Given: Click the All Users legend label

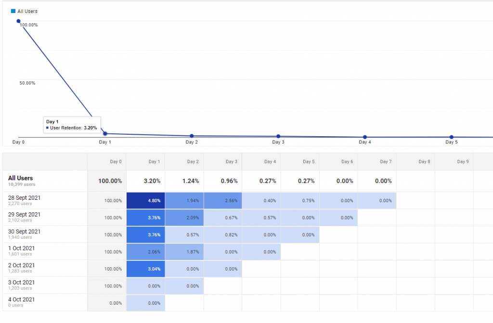Looking at the screenshot, I should 27,11.
